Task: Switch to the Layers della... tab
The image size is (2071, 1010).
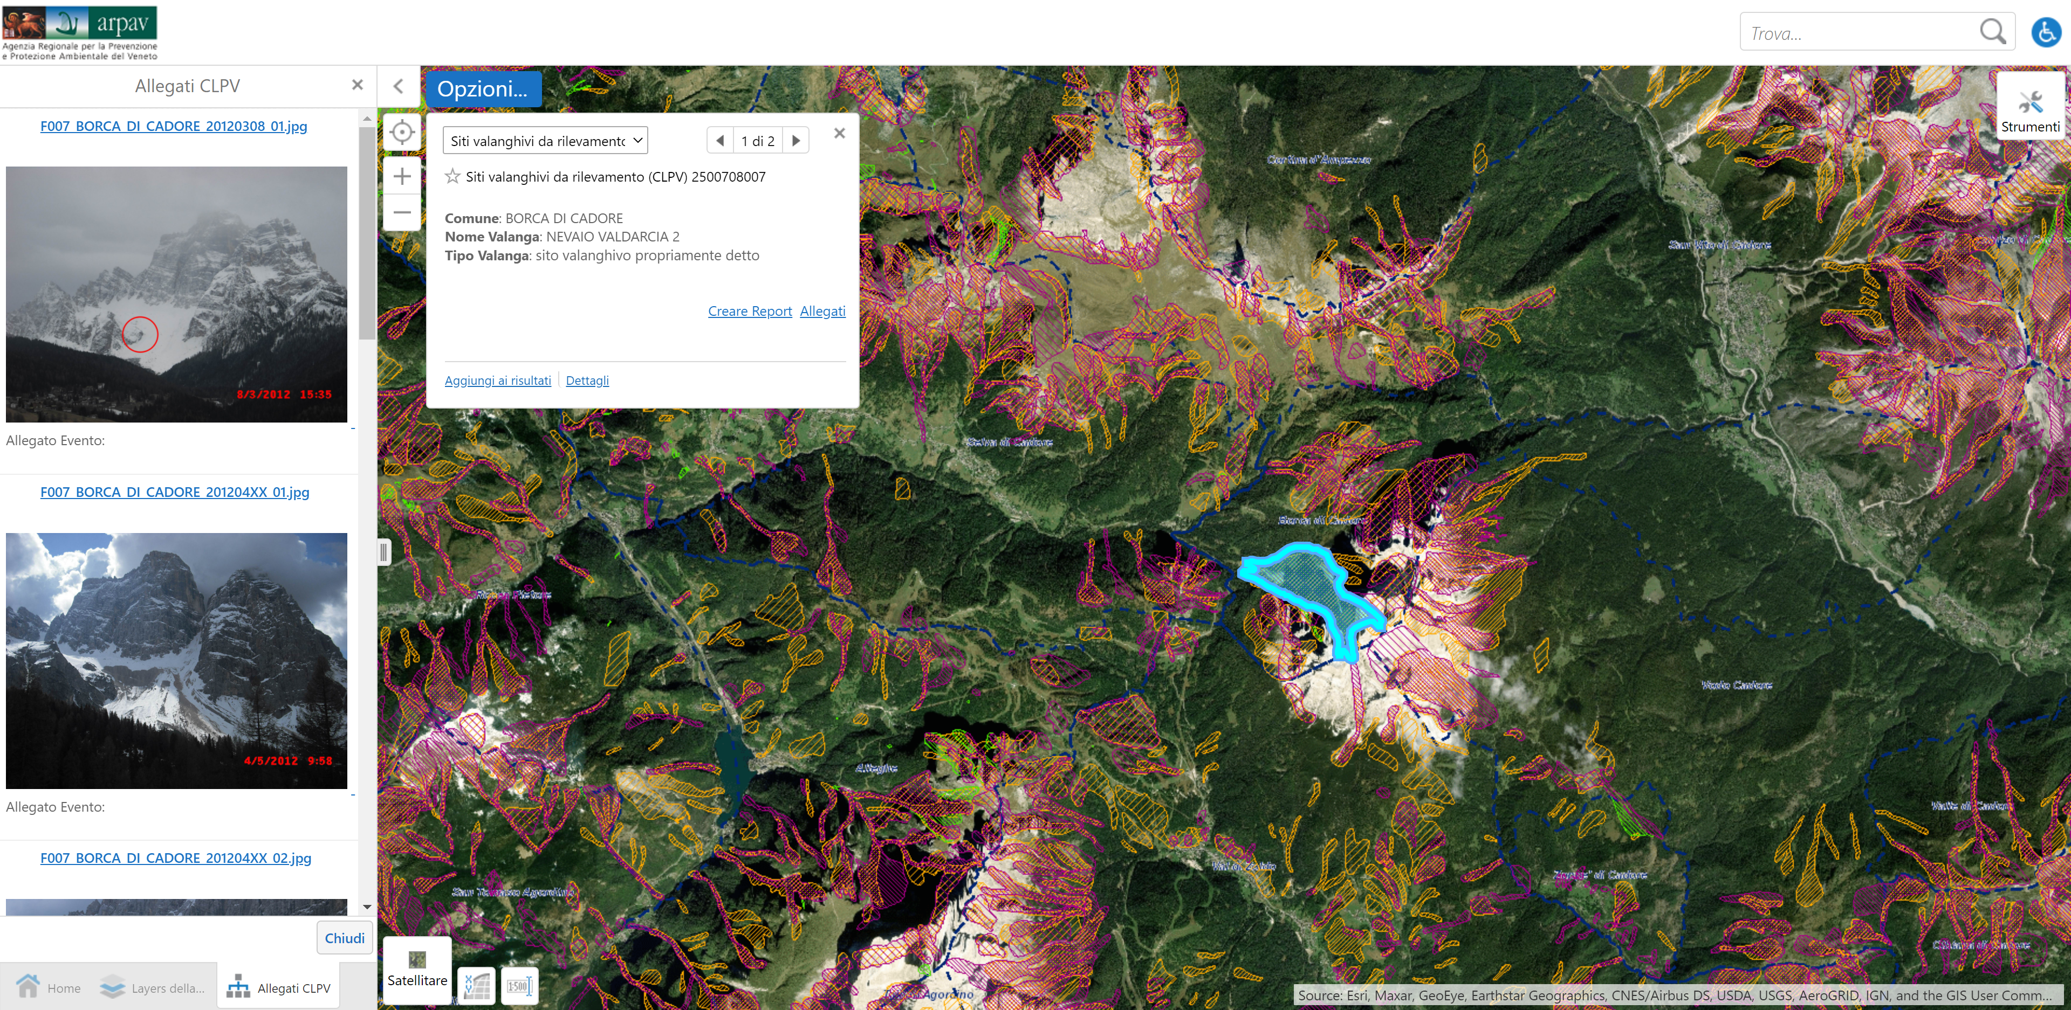Action: [x=153, y=987]
